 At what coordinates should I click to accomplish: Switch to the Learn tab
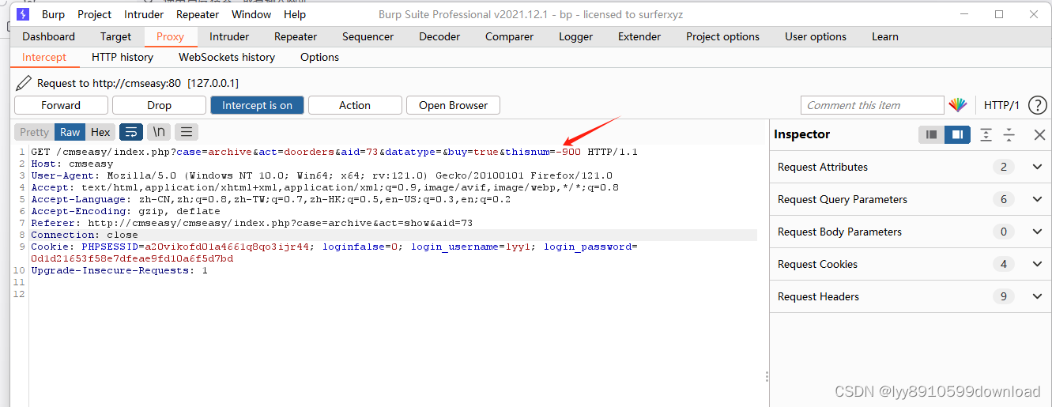point(885,36)
